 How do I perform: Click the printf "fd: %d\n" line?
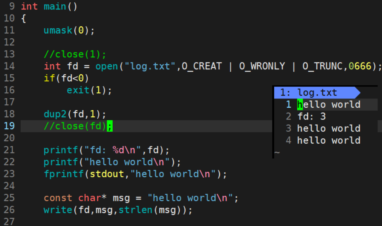(x=107, y=150)
